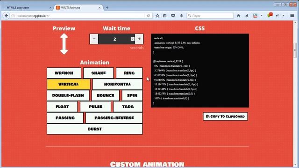
Task: Open dropdown arrow next to red-striped extension
Action: [x=262, y=15]
